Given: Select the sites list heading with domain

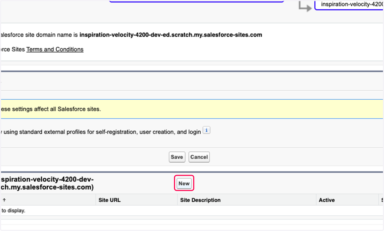Looking at the screenshot, I should (47, 183).
